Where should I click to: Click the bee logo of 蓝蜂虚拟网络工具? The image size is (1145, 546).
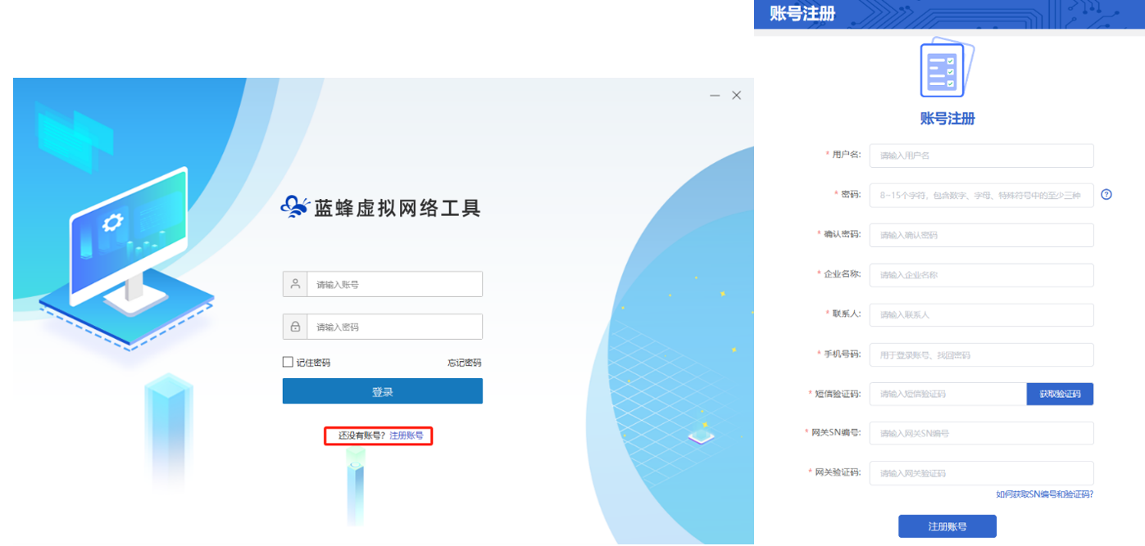(x=295, y=206)
